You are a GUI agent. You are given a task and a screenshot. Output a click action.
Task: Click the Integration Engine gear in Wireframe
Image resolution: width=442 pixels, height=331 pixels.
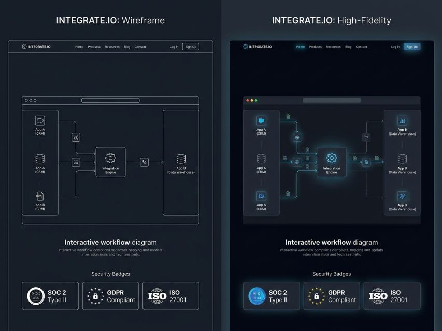(110, 158)
